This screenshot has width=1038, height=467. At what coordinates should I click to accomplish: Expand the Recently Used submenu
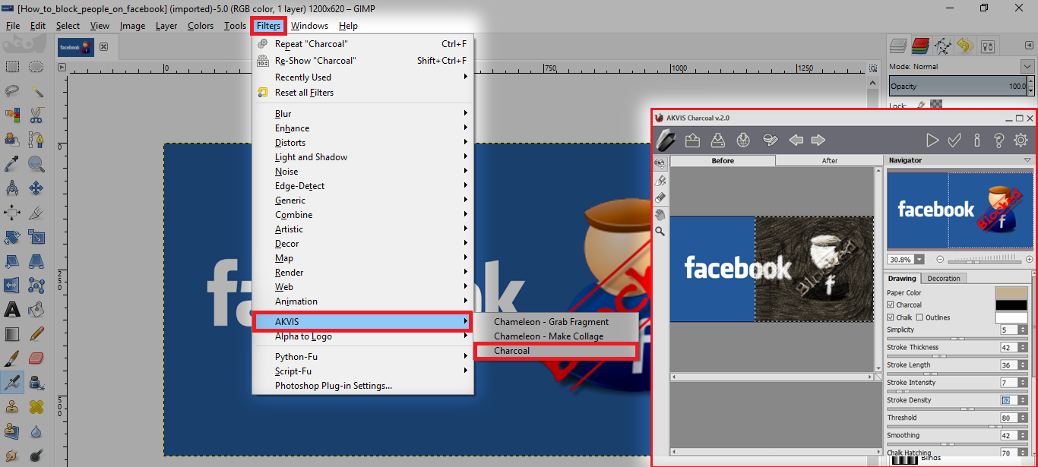click(362, 77)
